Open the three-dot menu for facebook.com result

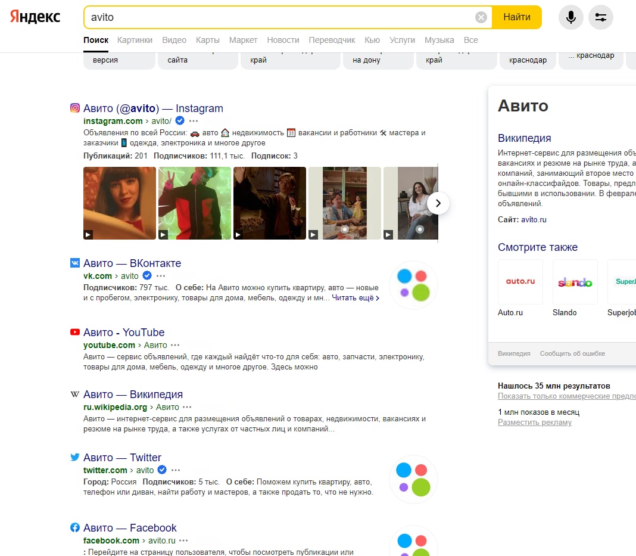click(x=183, y=541)
